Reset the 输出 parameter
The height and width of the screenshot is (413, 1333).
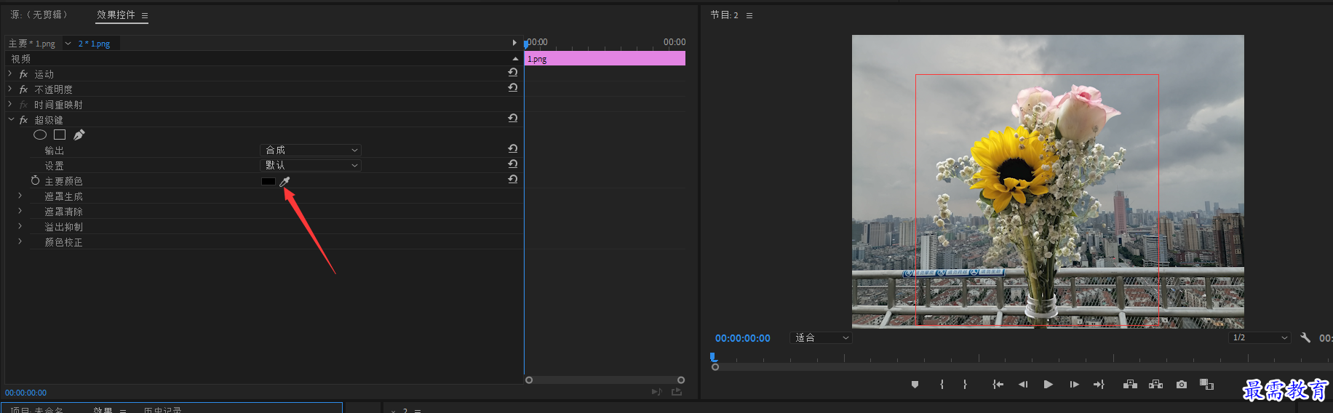point(513,149)
